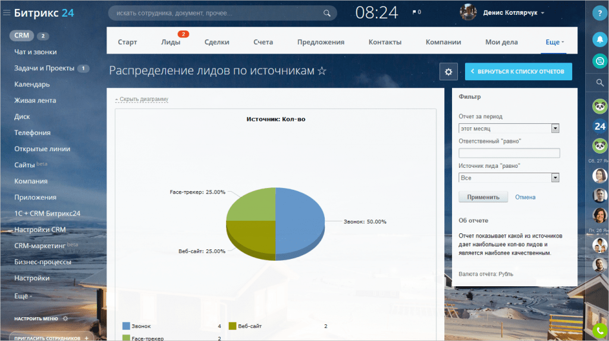609x341 pixels.
Task: Click the right sidebar search magnifier
Action: (599, 83)
